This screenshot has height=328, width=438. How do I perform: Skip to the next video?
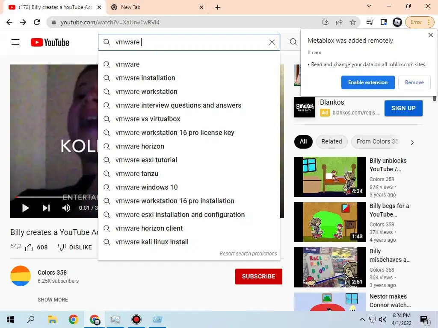click(x=46, y=208)
